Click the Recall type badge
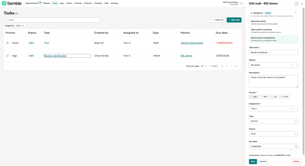 point(156,43)
